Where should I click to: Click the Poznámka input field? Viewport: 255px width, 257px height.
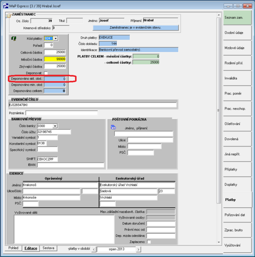[x=62, y=113]
